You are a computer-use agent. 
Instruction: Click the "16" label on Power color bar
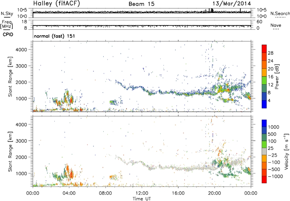(270, 77)
